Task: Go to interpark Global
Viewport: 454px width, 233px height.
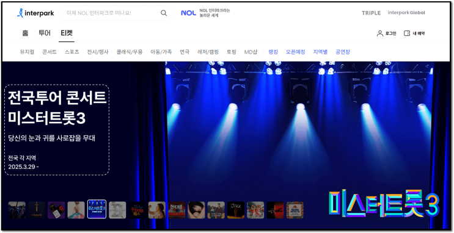Action: coord(406,13)
